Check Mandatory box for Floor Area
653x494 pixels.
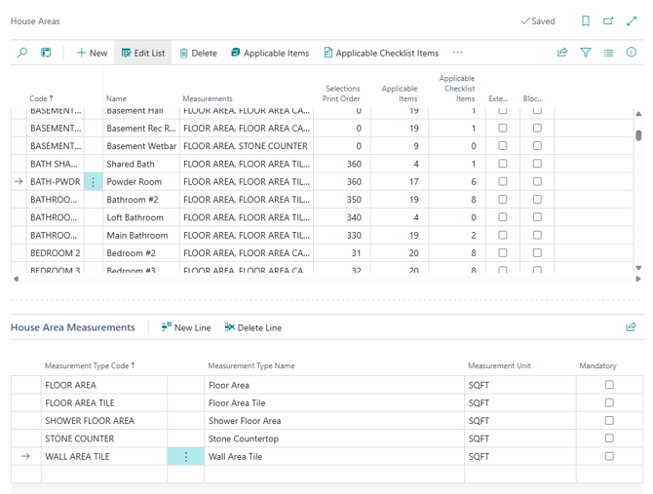(609, 385)
